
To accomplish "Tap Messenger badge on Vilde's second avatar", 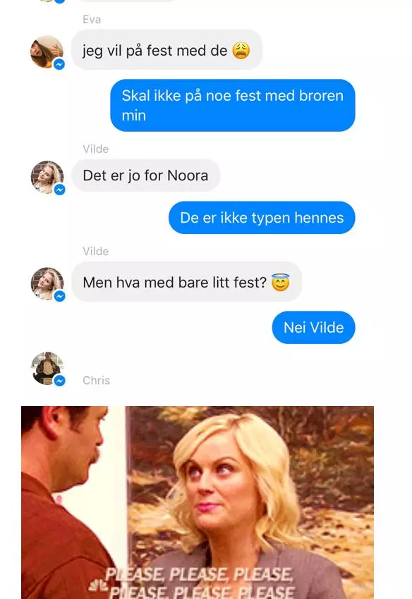I will point(60,296).
